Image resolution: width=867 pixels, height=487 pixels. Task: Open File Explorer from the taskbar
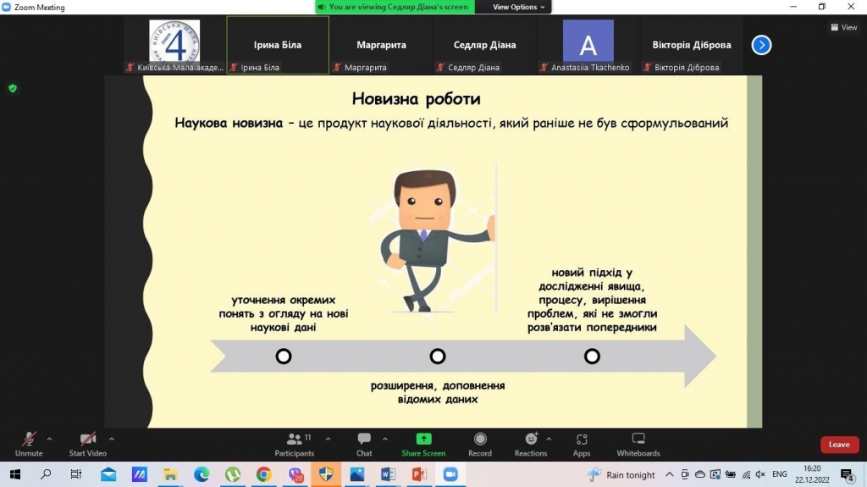click(170, 474)
